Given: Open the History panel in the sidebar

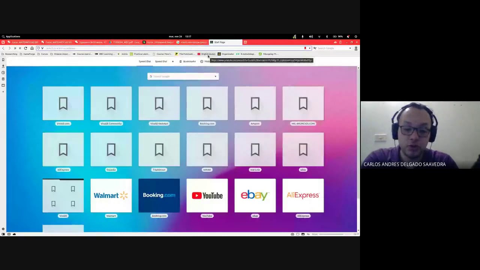Looking at the screenshot, I should click(3, 72).
